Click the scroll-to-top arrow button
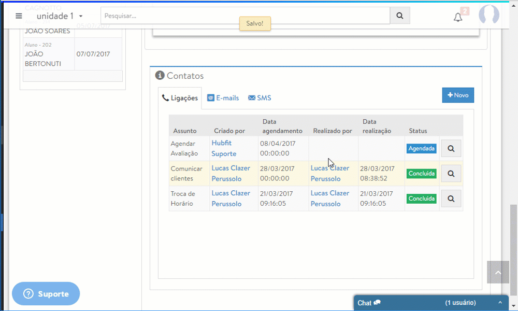518x311 pixels. (498, 273)
